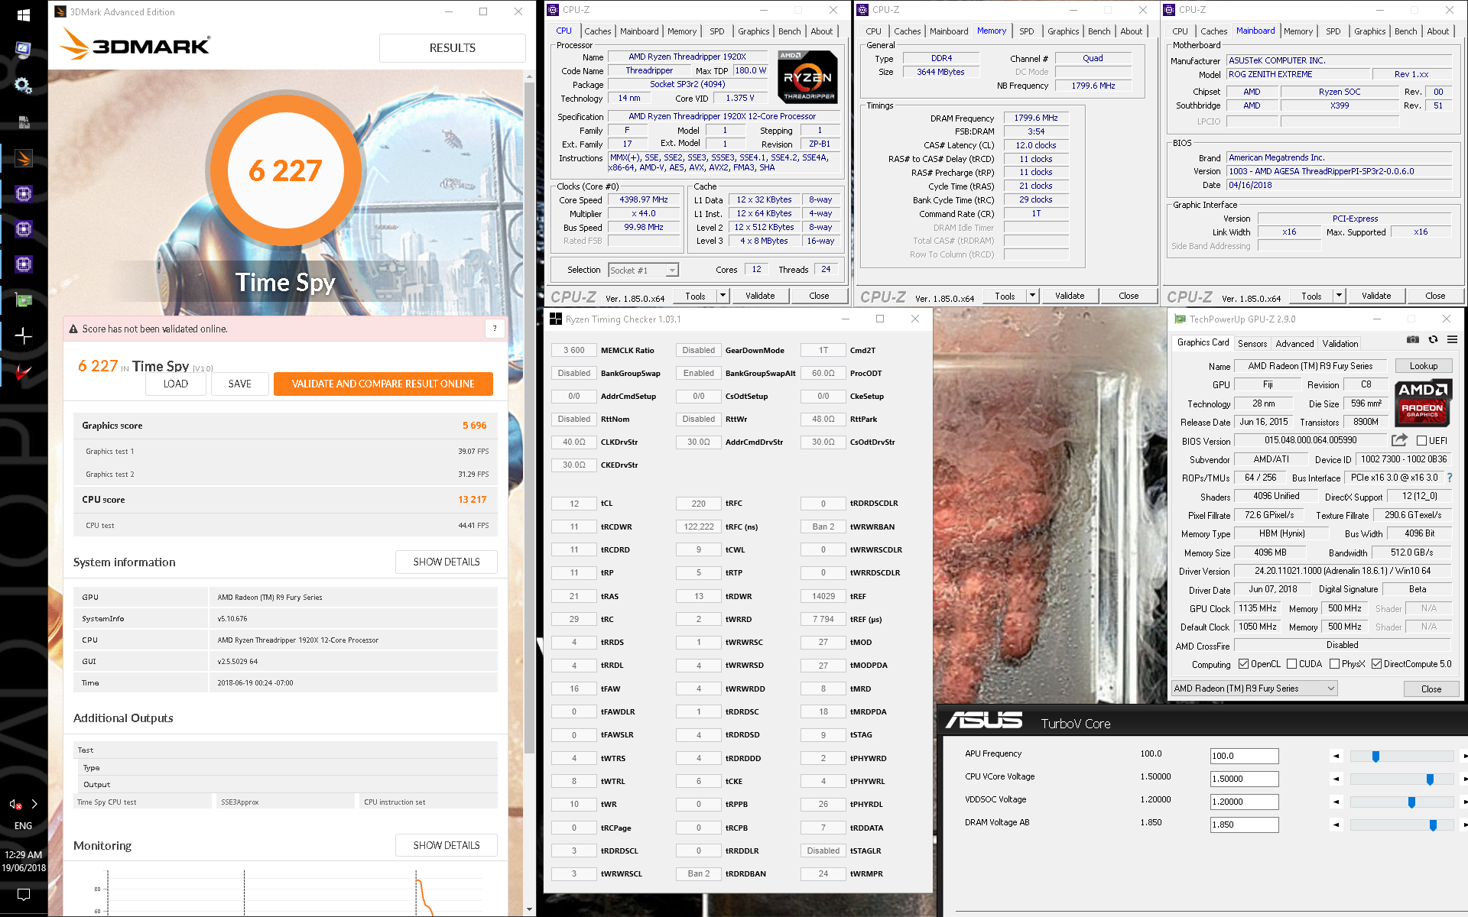Open the notification center icon
This screenshot has width=1468, height=917.
23,894
